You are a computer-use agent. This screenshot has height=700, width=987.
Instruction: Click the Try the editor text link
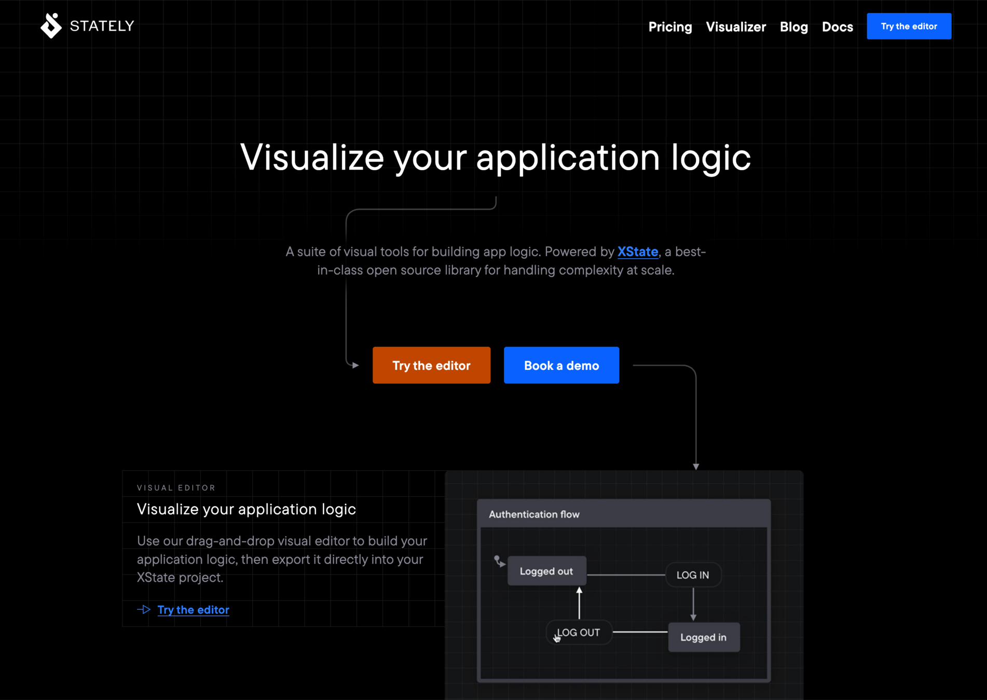point(193,610)
